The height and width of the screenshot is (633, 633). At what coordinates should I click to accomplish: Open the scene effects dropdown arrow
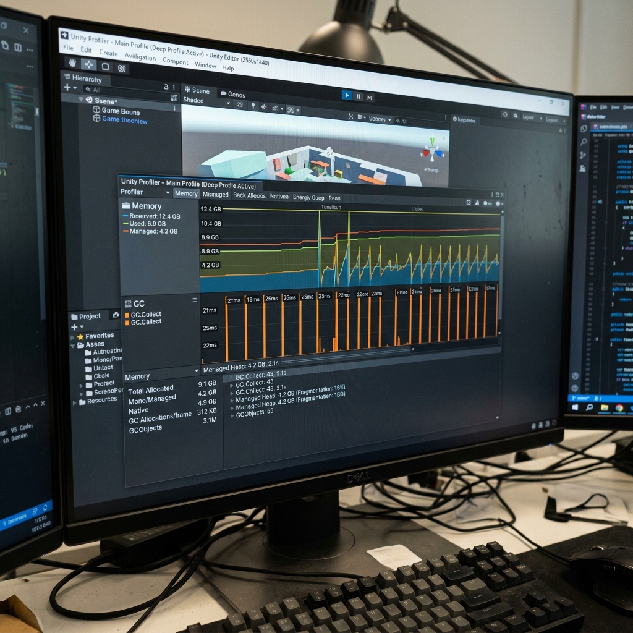click(282, 109)
